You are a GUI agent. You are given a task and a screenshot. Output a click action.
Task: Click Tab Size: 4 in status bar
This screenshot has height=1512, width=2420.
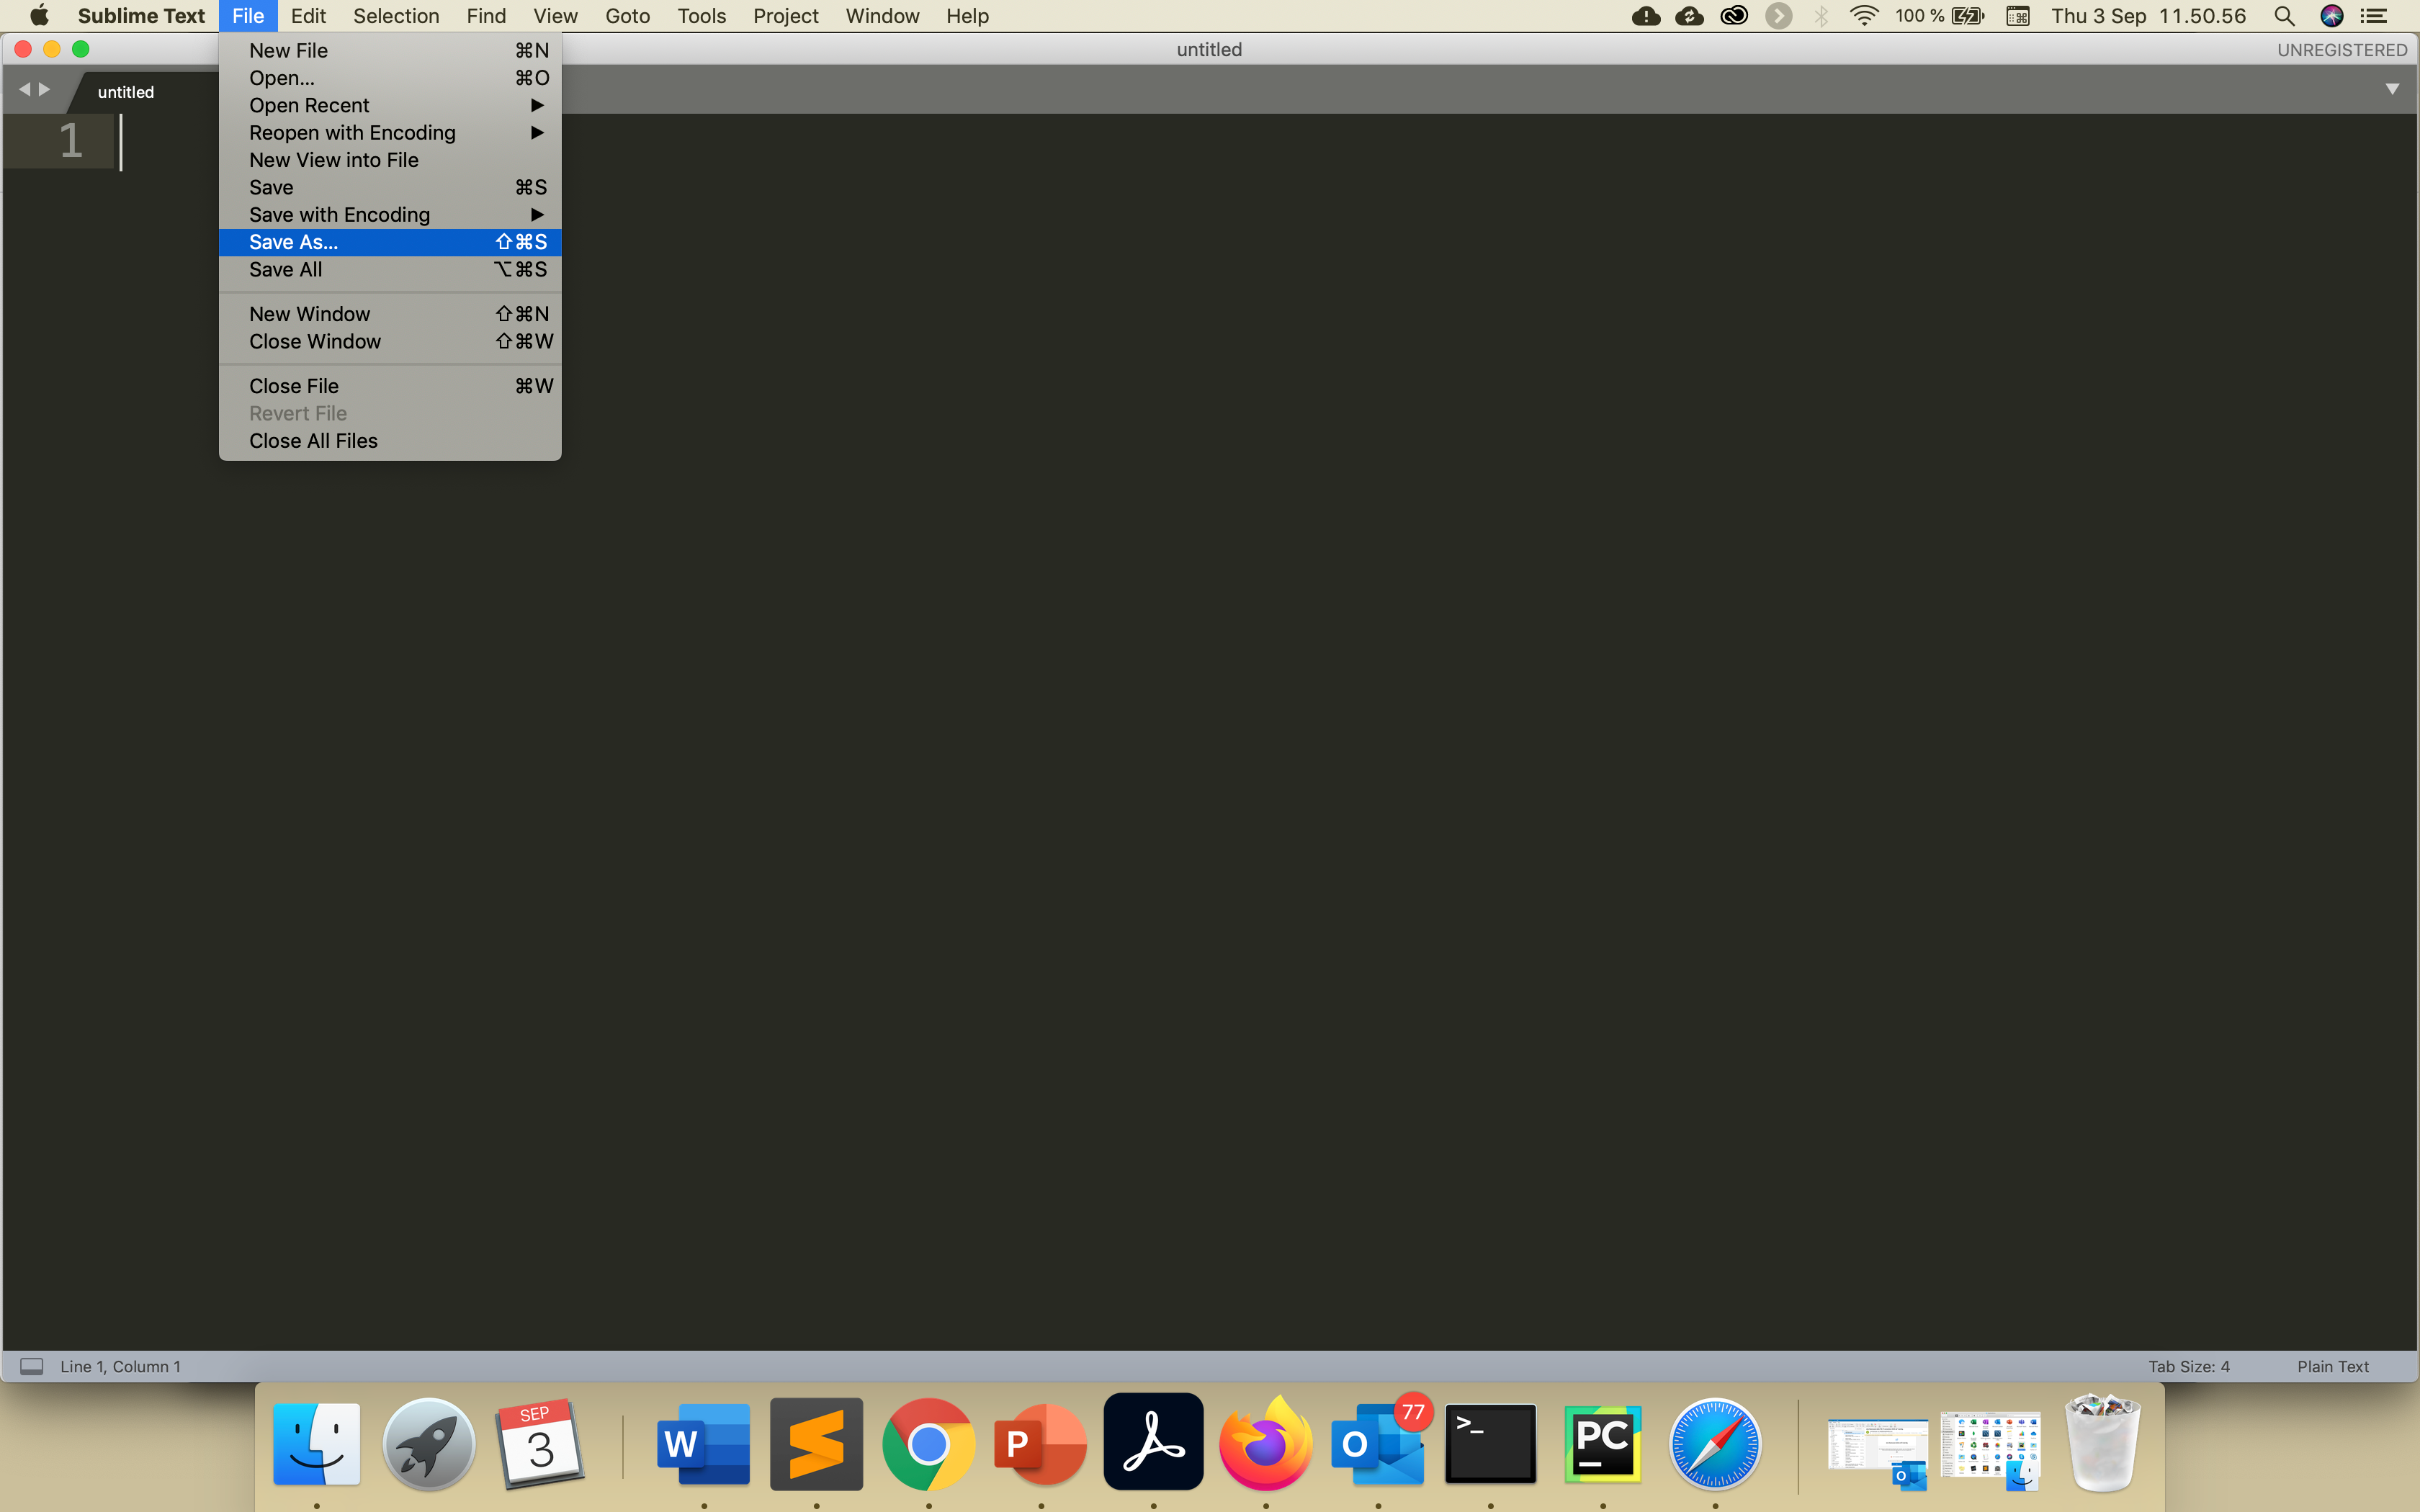pyautogui.click(x=2189, y=1366)
